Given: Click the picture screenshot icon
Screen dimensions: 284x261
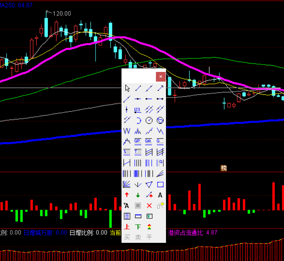Looking at the screenshot, I should 149,216.
